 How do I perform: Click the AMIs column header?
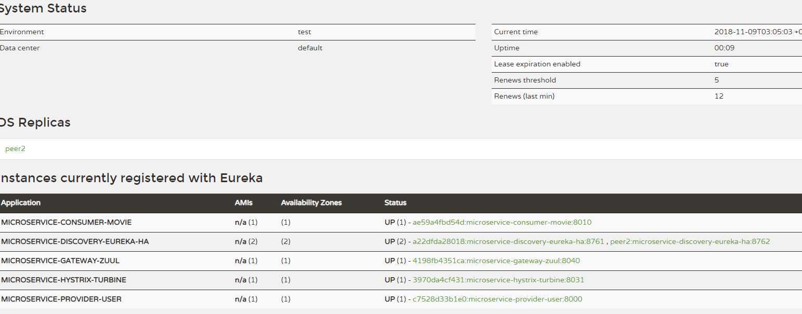pyautogui.click(x=243, y=203)
